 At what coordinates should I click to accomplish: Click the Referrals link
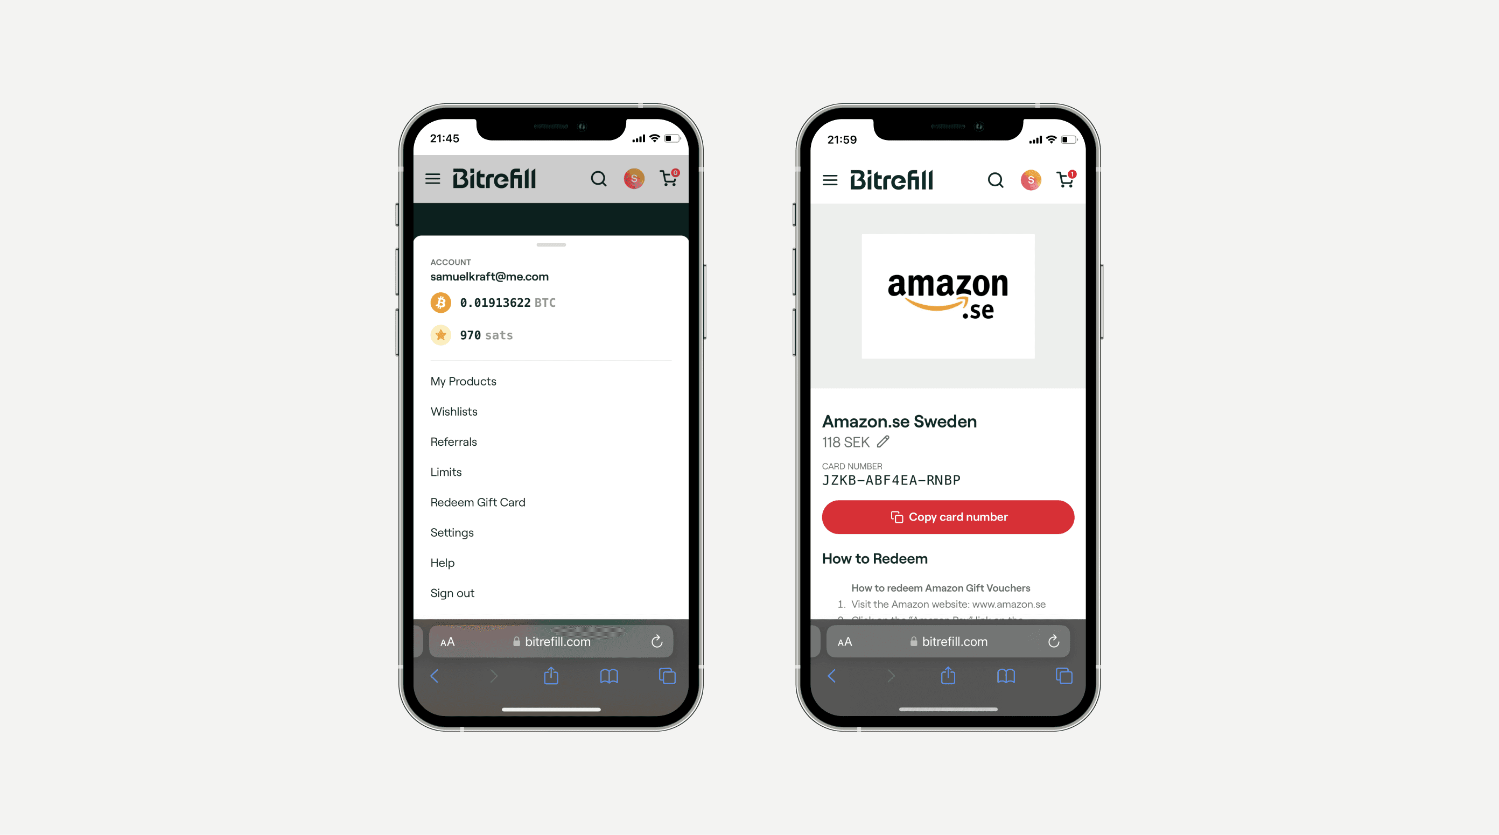pos(453,441)
